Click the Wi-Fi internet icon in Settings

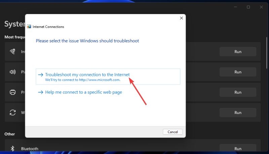[x=12, y=51]
